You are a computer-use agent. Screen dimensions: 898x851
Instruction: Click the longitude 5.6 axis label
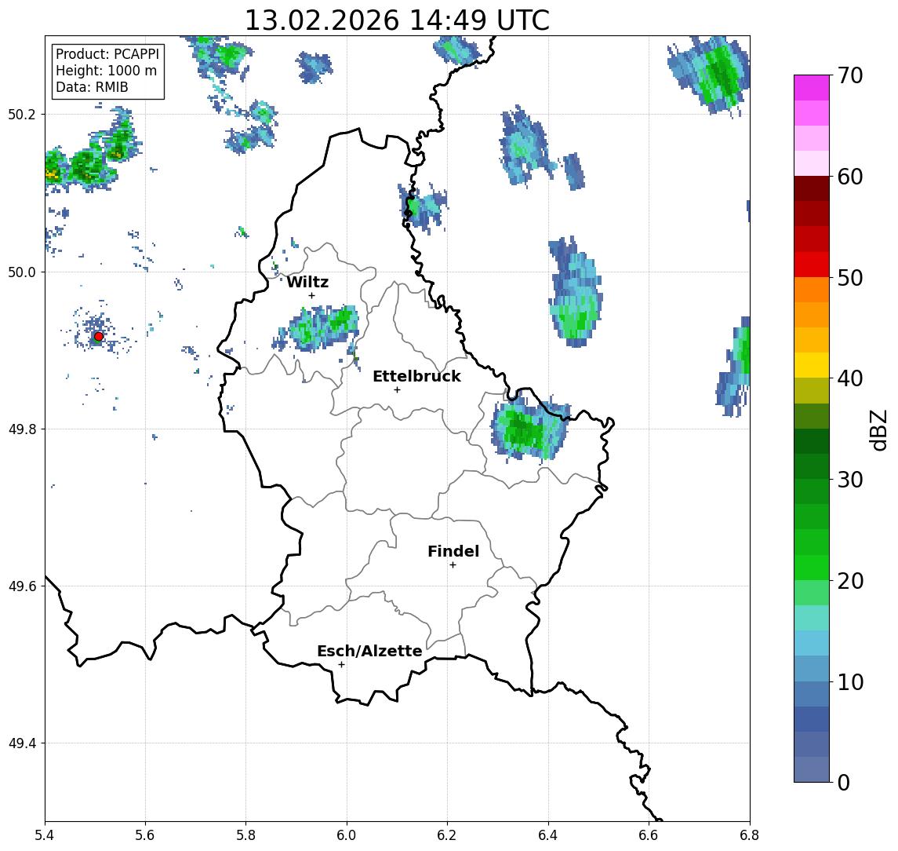pos(145,835)
